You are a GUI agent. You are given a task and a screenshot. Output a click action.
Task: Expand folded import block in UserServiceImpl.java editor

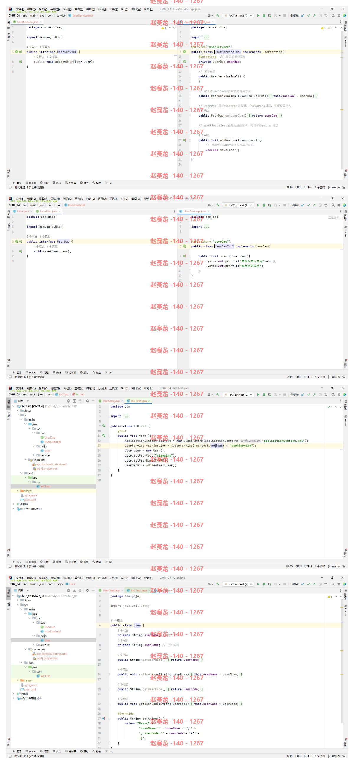[206, 37]
